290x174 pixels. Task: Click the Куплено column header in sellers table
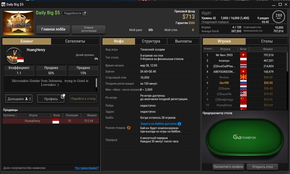9,115
